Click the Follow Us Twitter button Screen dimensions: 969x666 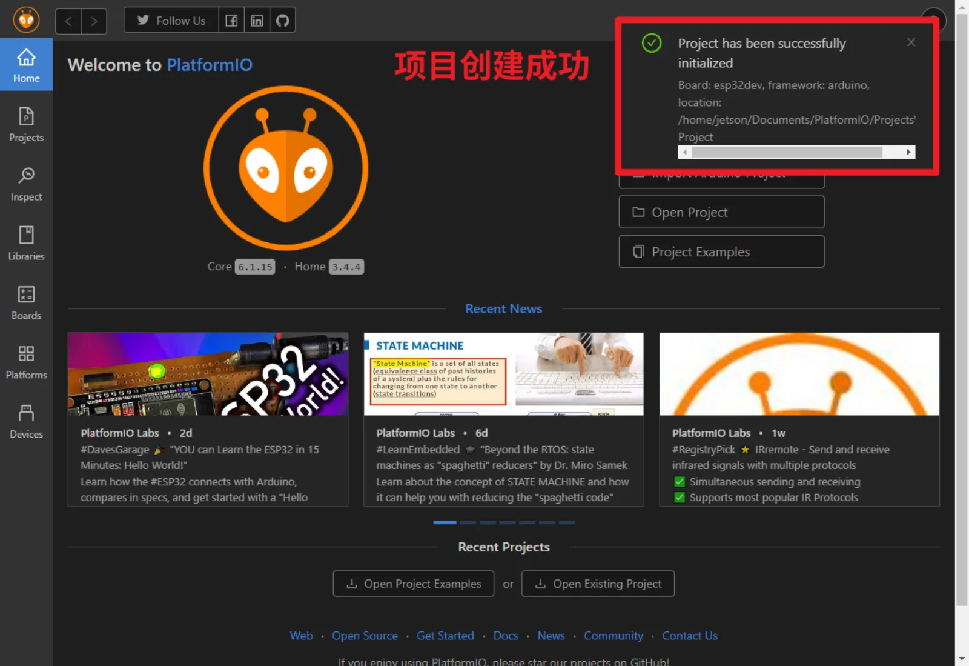point(171,20)
